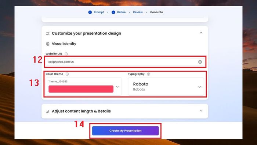Click the pencil icon beside Adjust content

pos(48,112)
